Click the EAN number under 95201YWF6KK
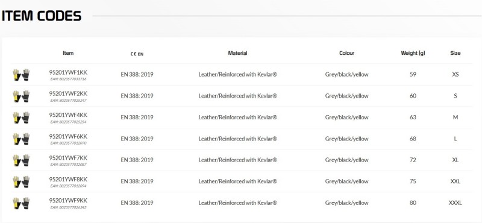The image size is (482, 223). 68,143
